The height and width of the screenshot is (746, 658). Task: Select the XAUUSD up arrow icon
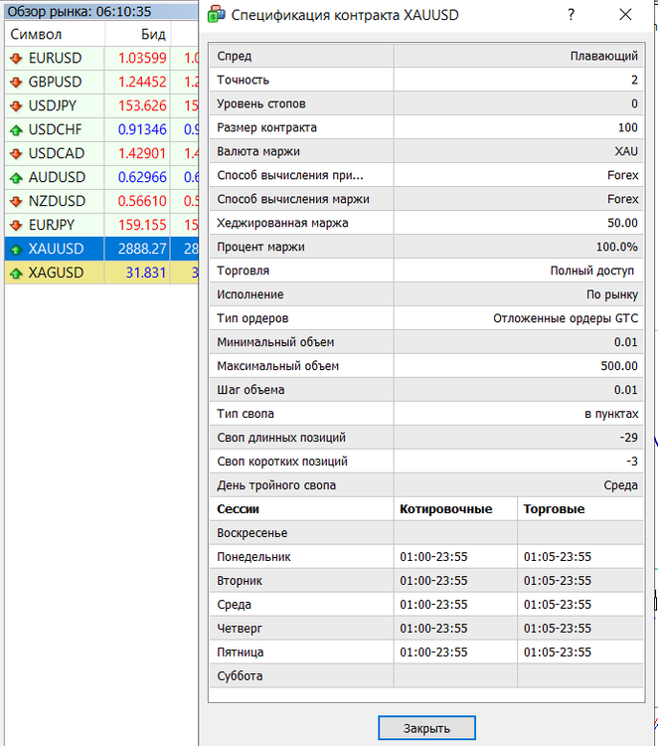click(16, 249)
